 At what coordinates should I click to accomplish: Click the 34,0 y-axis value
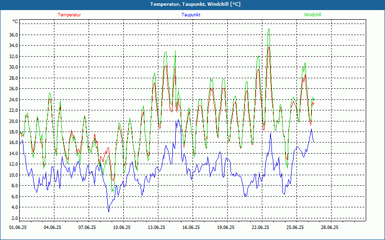[x=13, y=46]
